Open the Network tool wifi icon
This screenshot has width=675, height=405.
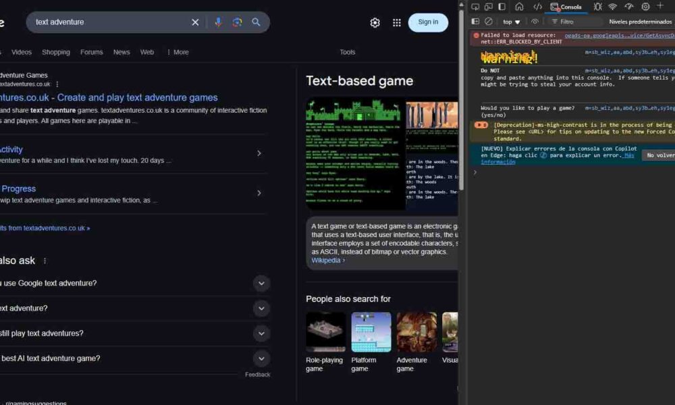click(613, 7)
